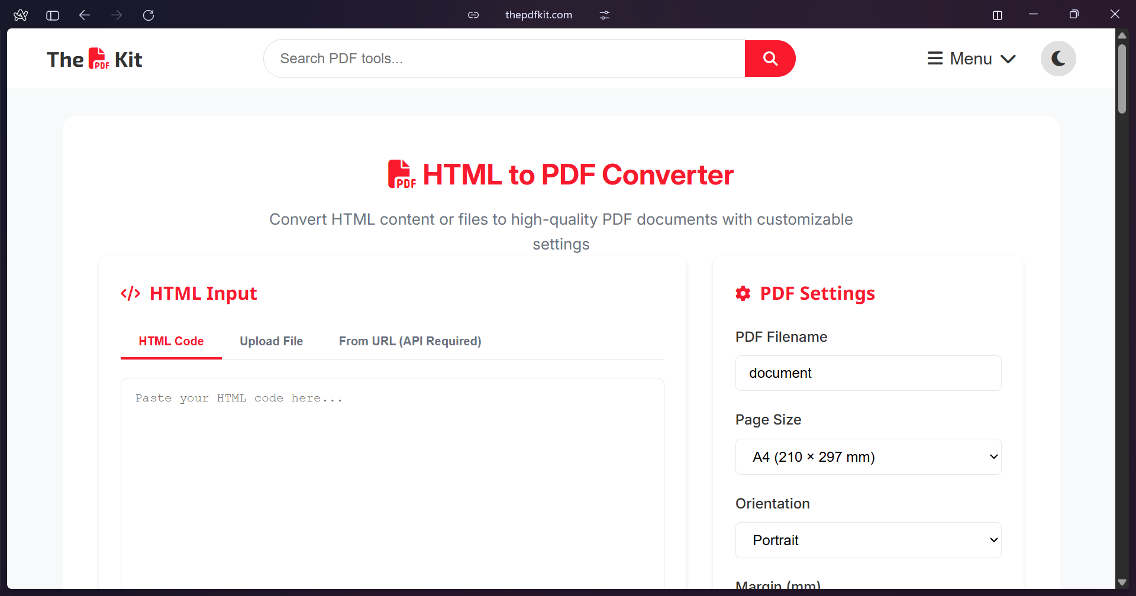The width and height of the screenshot is (1136, 596).
Task: Select the From URL (API Required) tab
Action: point(410,341)
